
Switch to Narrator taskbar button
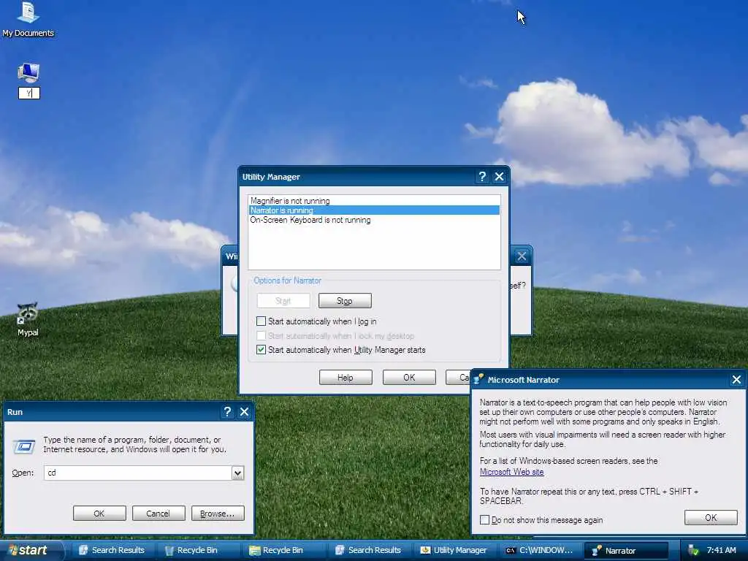(x=626, y=551)
